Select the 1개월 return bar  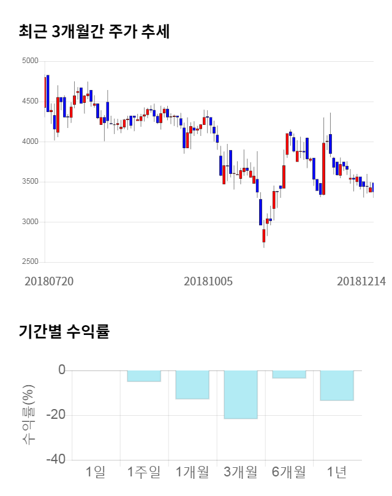click(192, 385)
